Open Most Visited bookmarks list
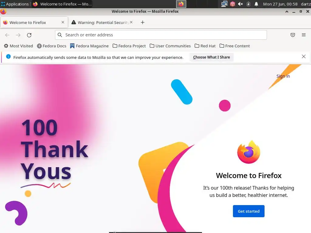This screenshot has height=233, width=311. [19, 46]
